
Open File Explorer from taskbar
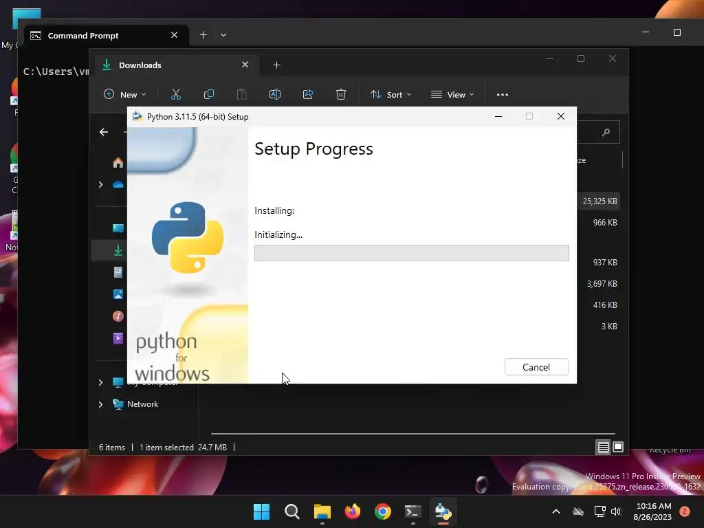(x=322, y=511)
